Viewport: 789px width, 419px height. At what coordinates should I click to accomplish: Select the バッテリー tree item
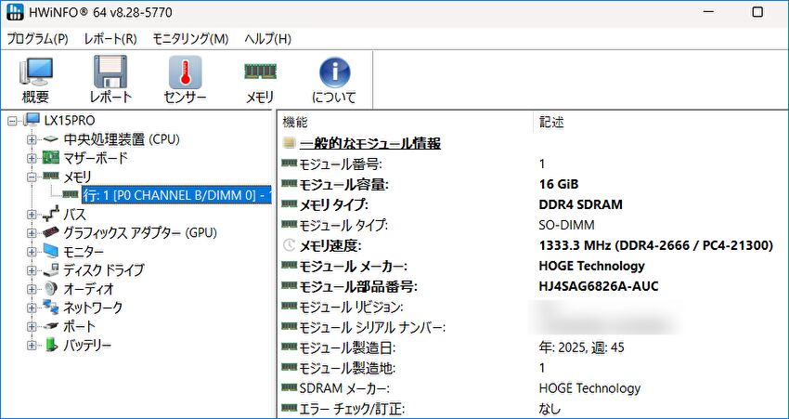(87, 345)
